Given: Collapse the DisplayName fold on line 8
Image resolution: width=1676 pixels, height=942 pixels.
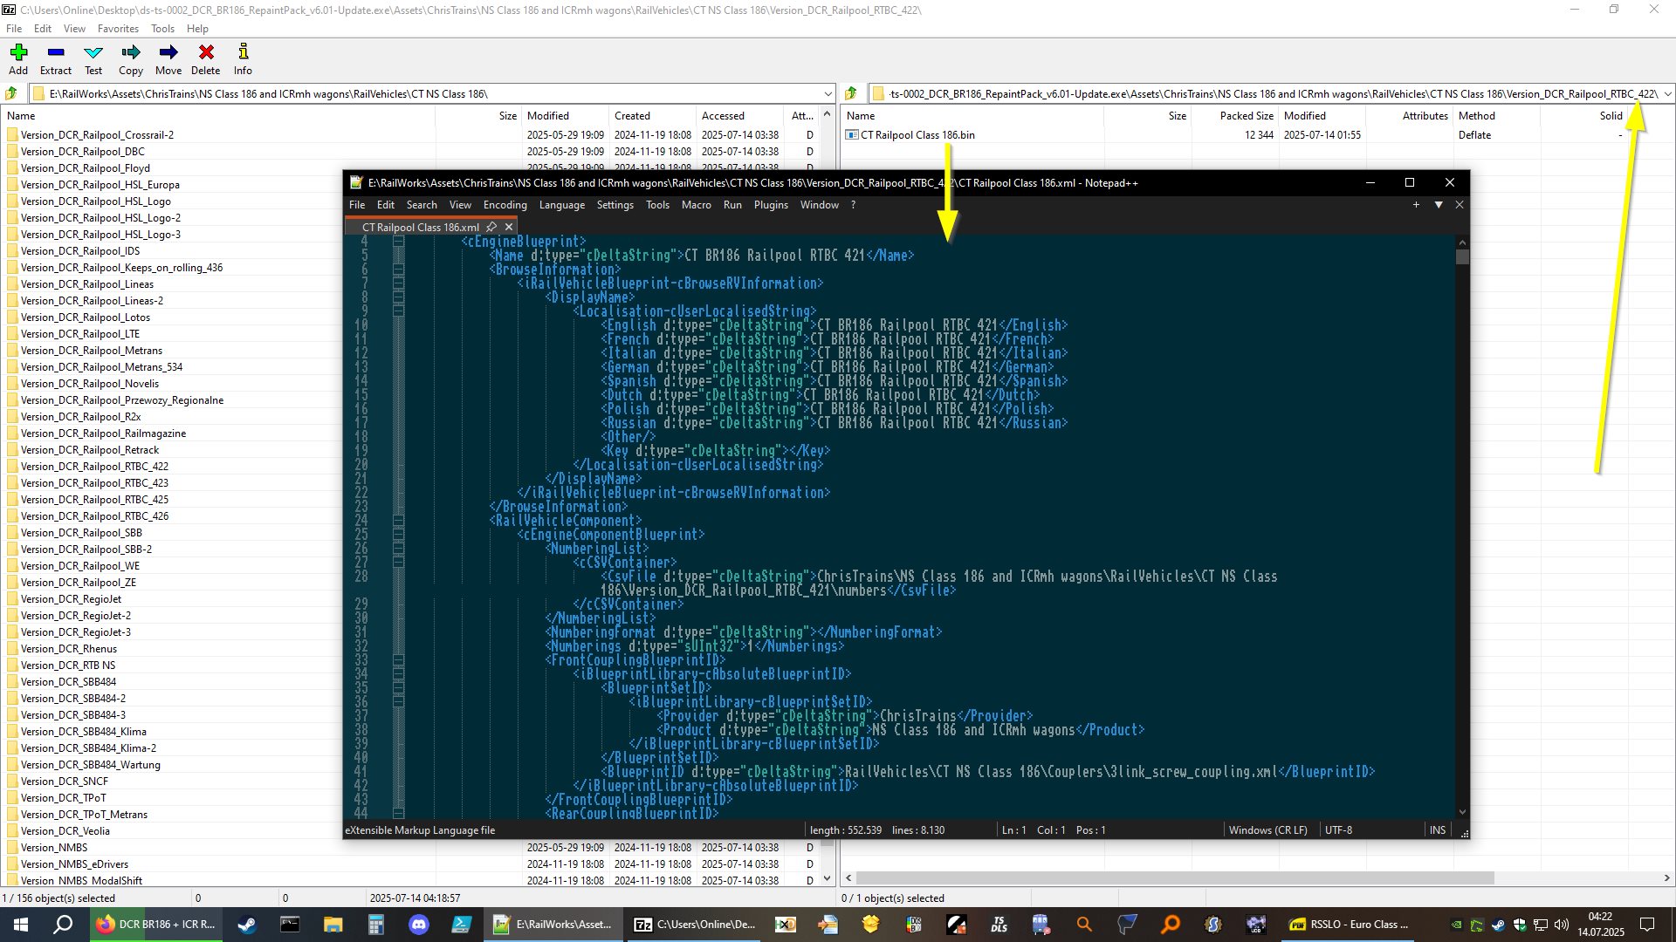Looking at the screenshot, I should (x=398, y=297).
